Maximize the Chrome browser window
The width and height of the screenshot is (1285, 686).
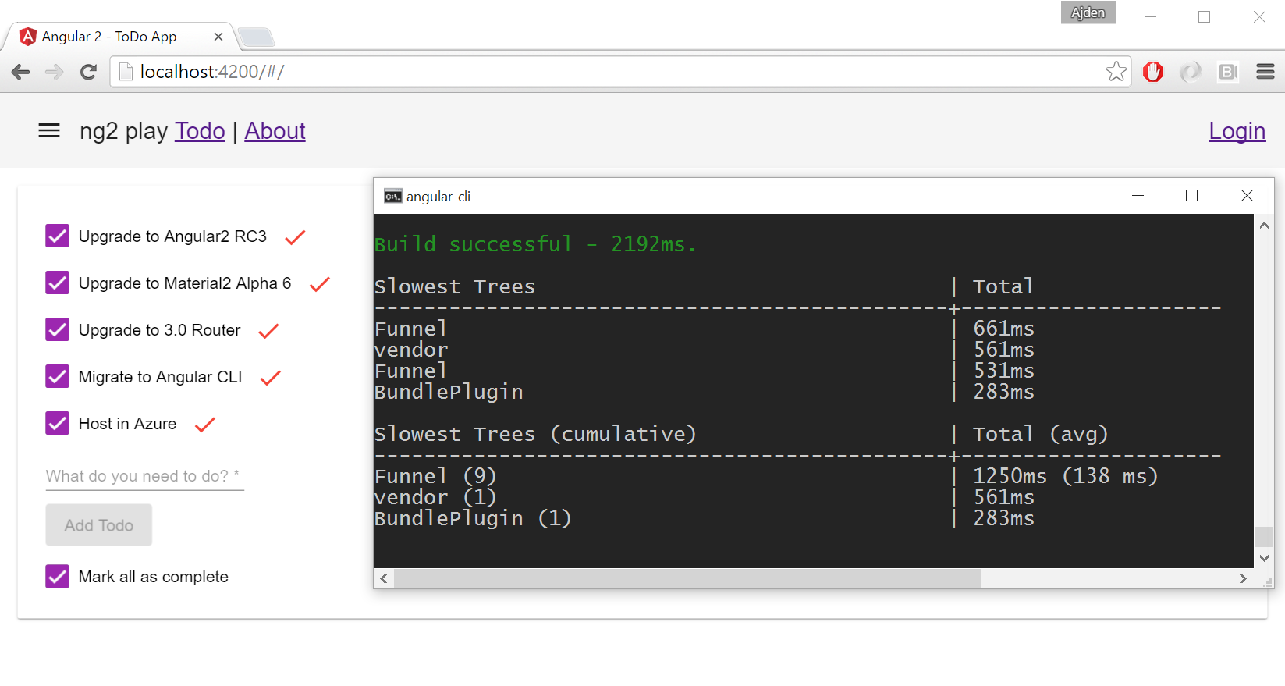pyautogui.click(x=1205, y=16)
